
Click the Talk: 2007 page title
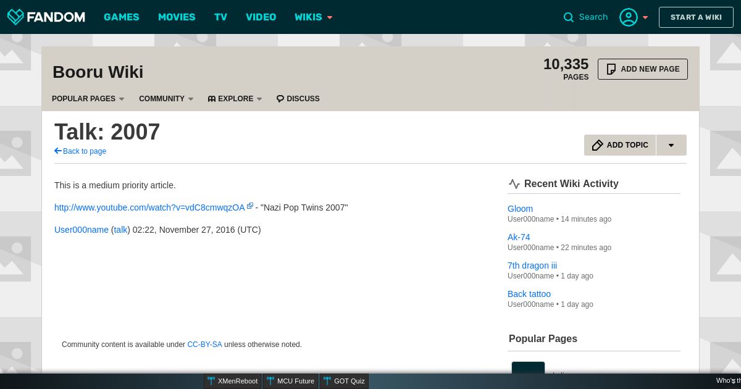point(107,132)
